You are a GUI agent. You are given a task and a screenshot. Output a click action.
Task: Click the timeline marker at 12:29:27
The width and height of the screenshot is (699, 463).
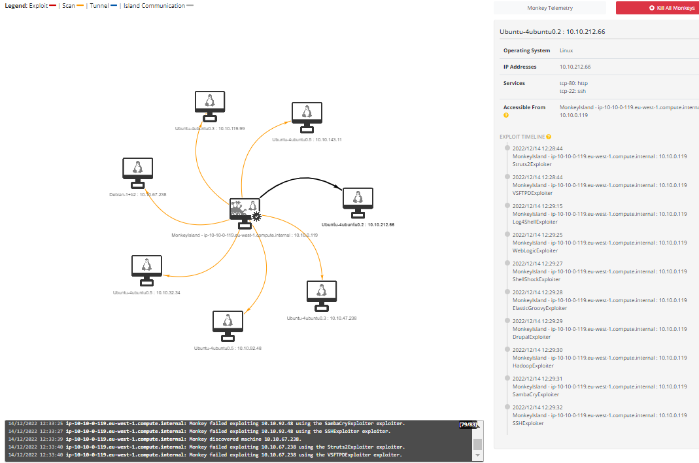pyautogui.click(x=507, y=263)
